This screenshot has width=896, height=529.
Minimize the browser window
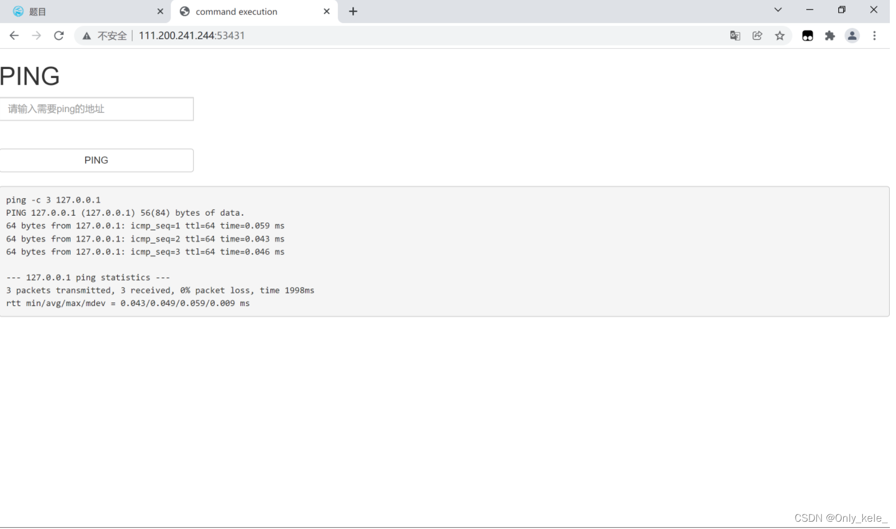pos(810,10)
